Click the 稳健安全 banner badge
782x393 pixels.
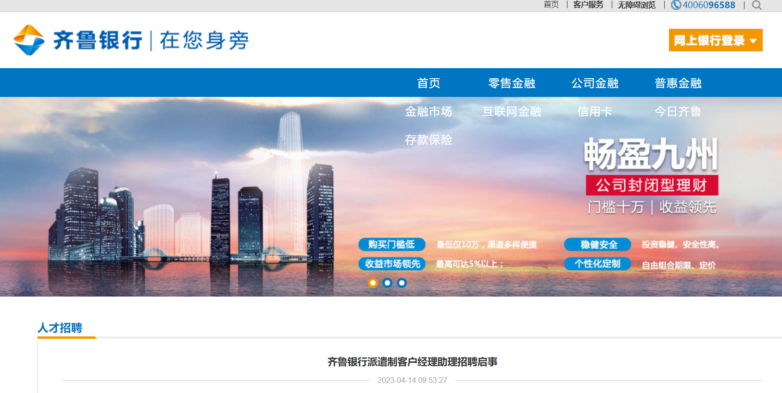point(598,245)
